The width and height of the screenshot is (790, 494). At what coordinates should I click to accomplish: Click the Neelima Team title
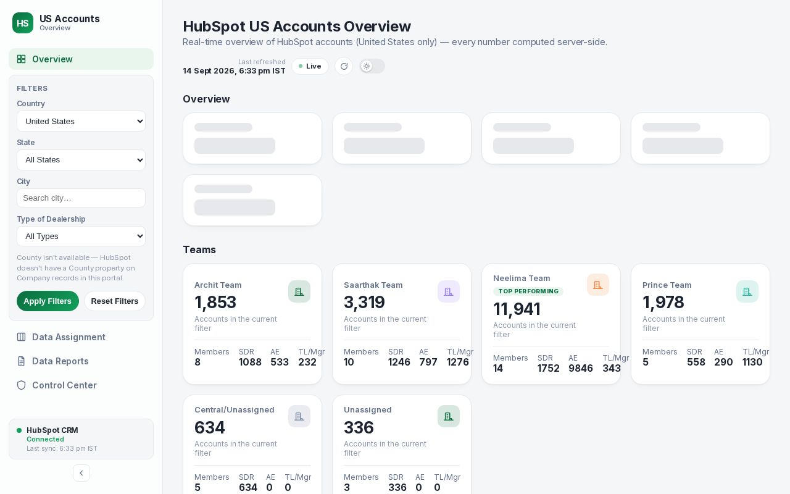(x=522, y=278)
